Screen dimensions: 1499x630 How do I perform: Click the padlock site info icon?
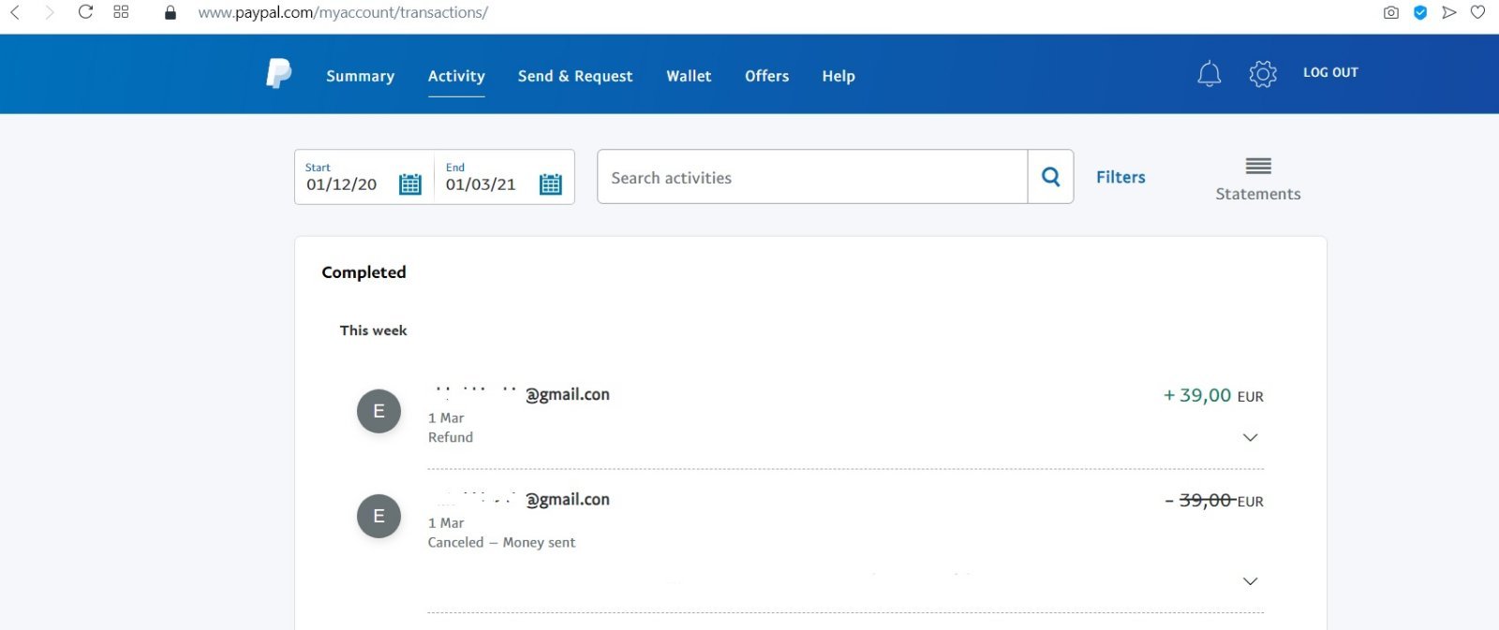tap(170, 13)
